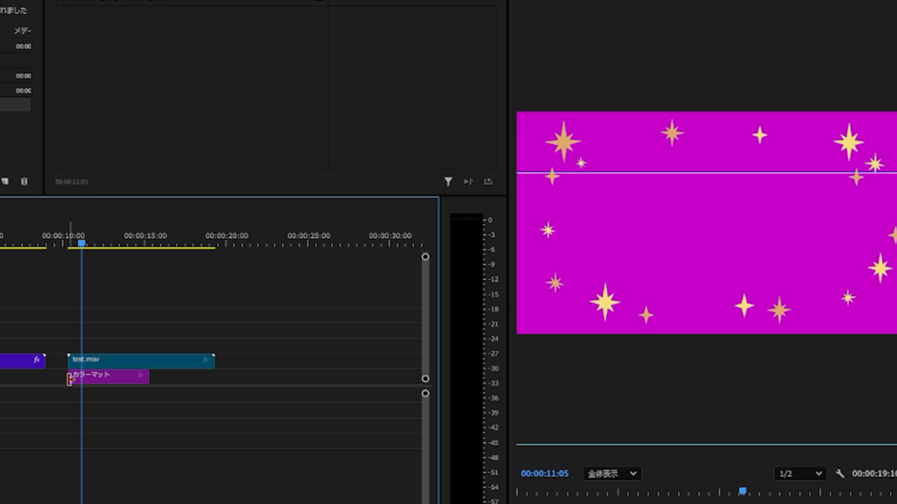Open the 1/2 playback resolution dropdown
Image resolution: width=897 pixels, height=504 pixels.
[800, 473]
